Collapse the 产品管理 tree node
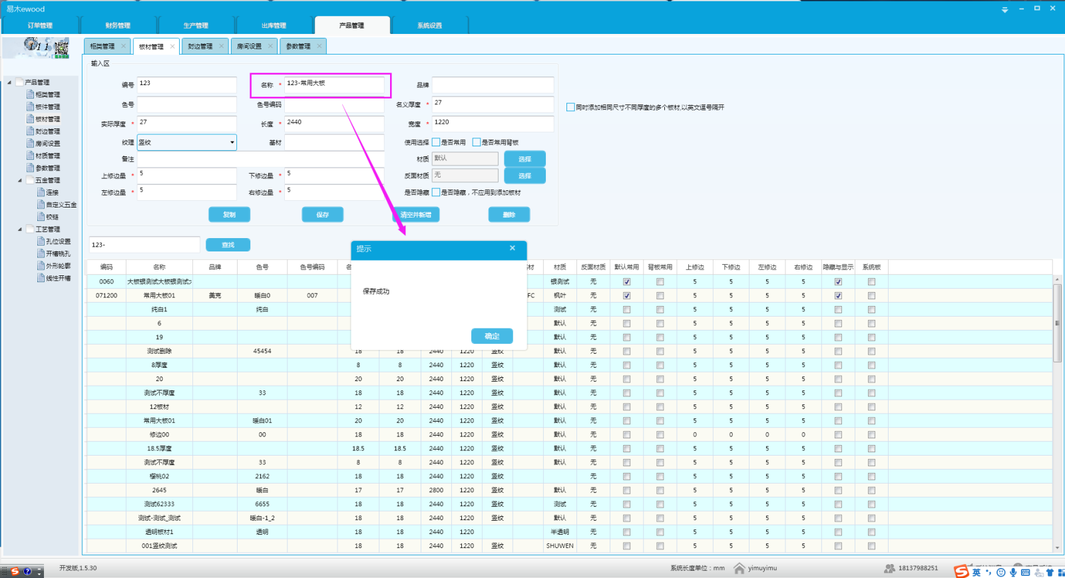The image size is (1065, 578). pos(9,82)
